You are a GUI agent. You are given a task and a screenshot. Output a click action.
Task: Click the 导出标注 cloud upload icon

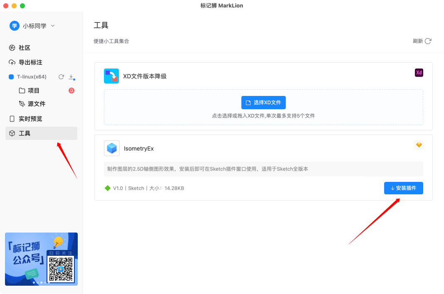coord(12,62)
